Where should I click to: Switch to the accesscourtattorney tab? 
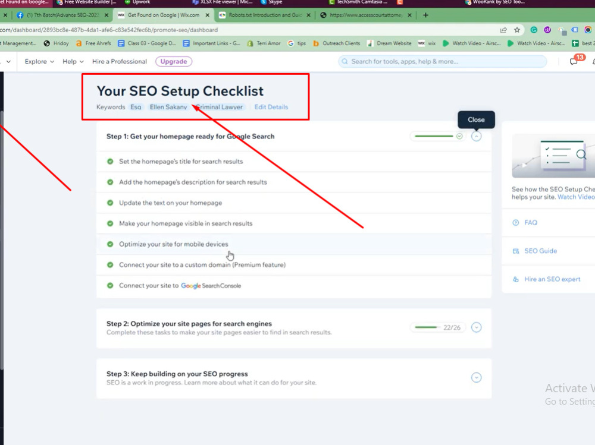click(366, 15)
